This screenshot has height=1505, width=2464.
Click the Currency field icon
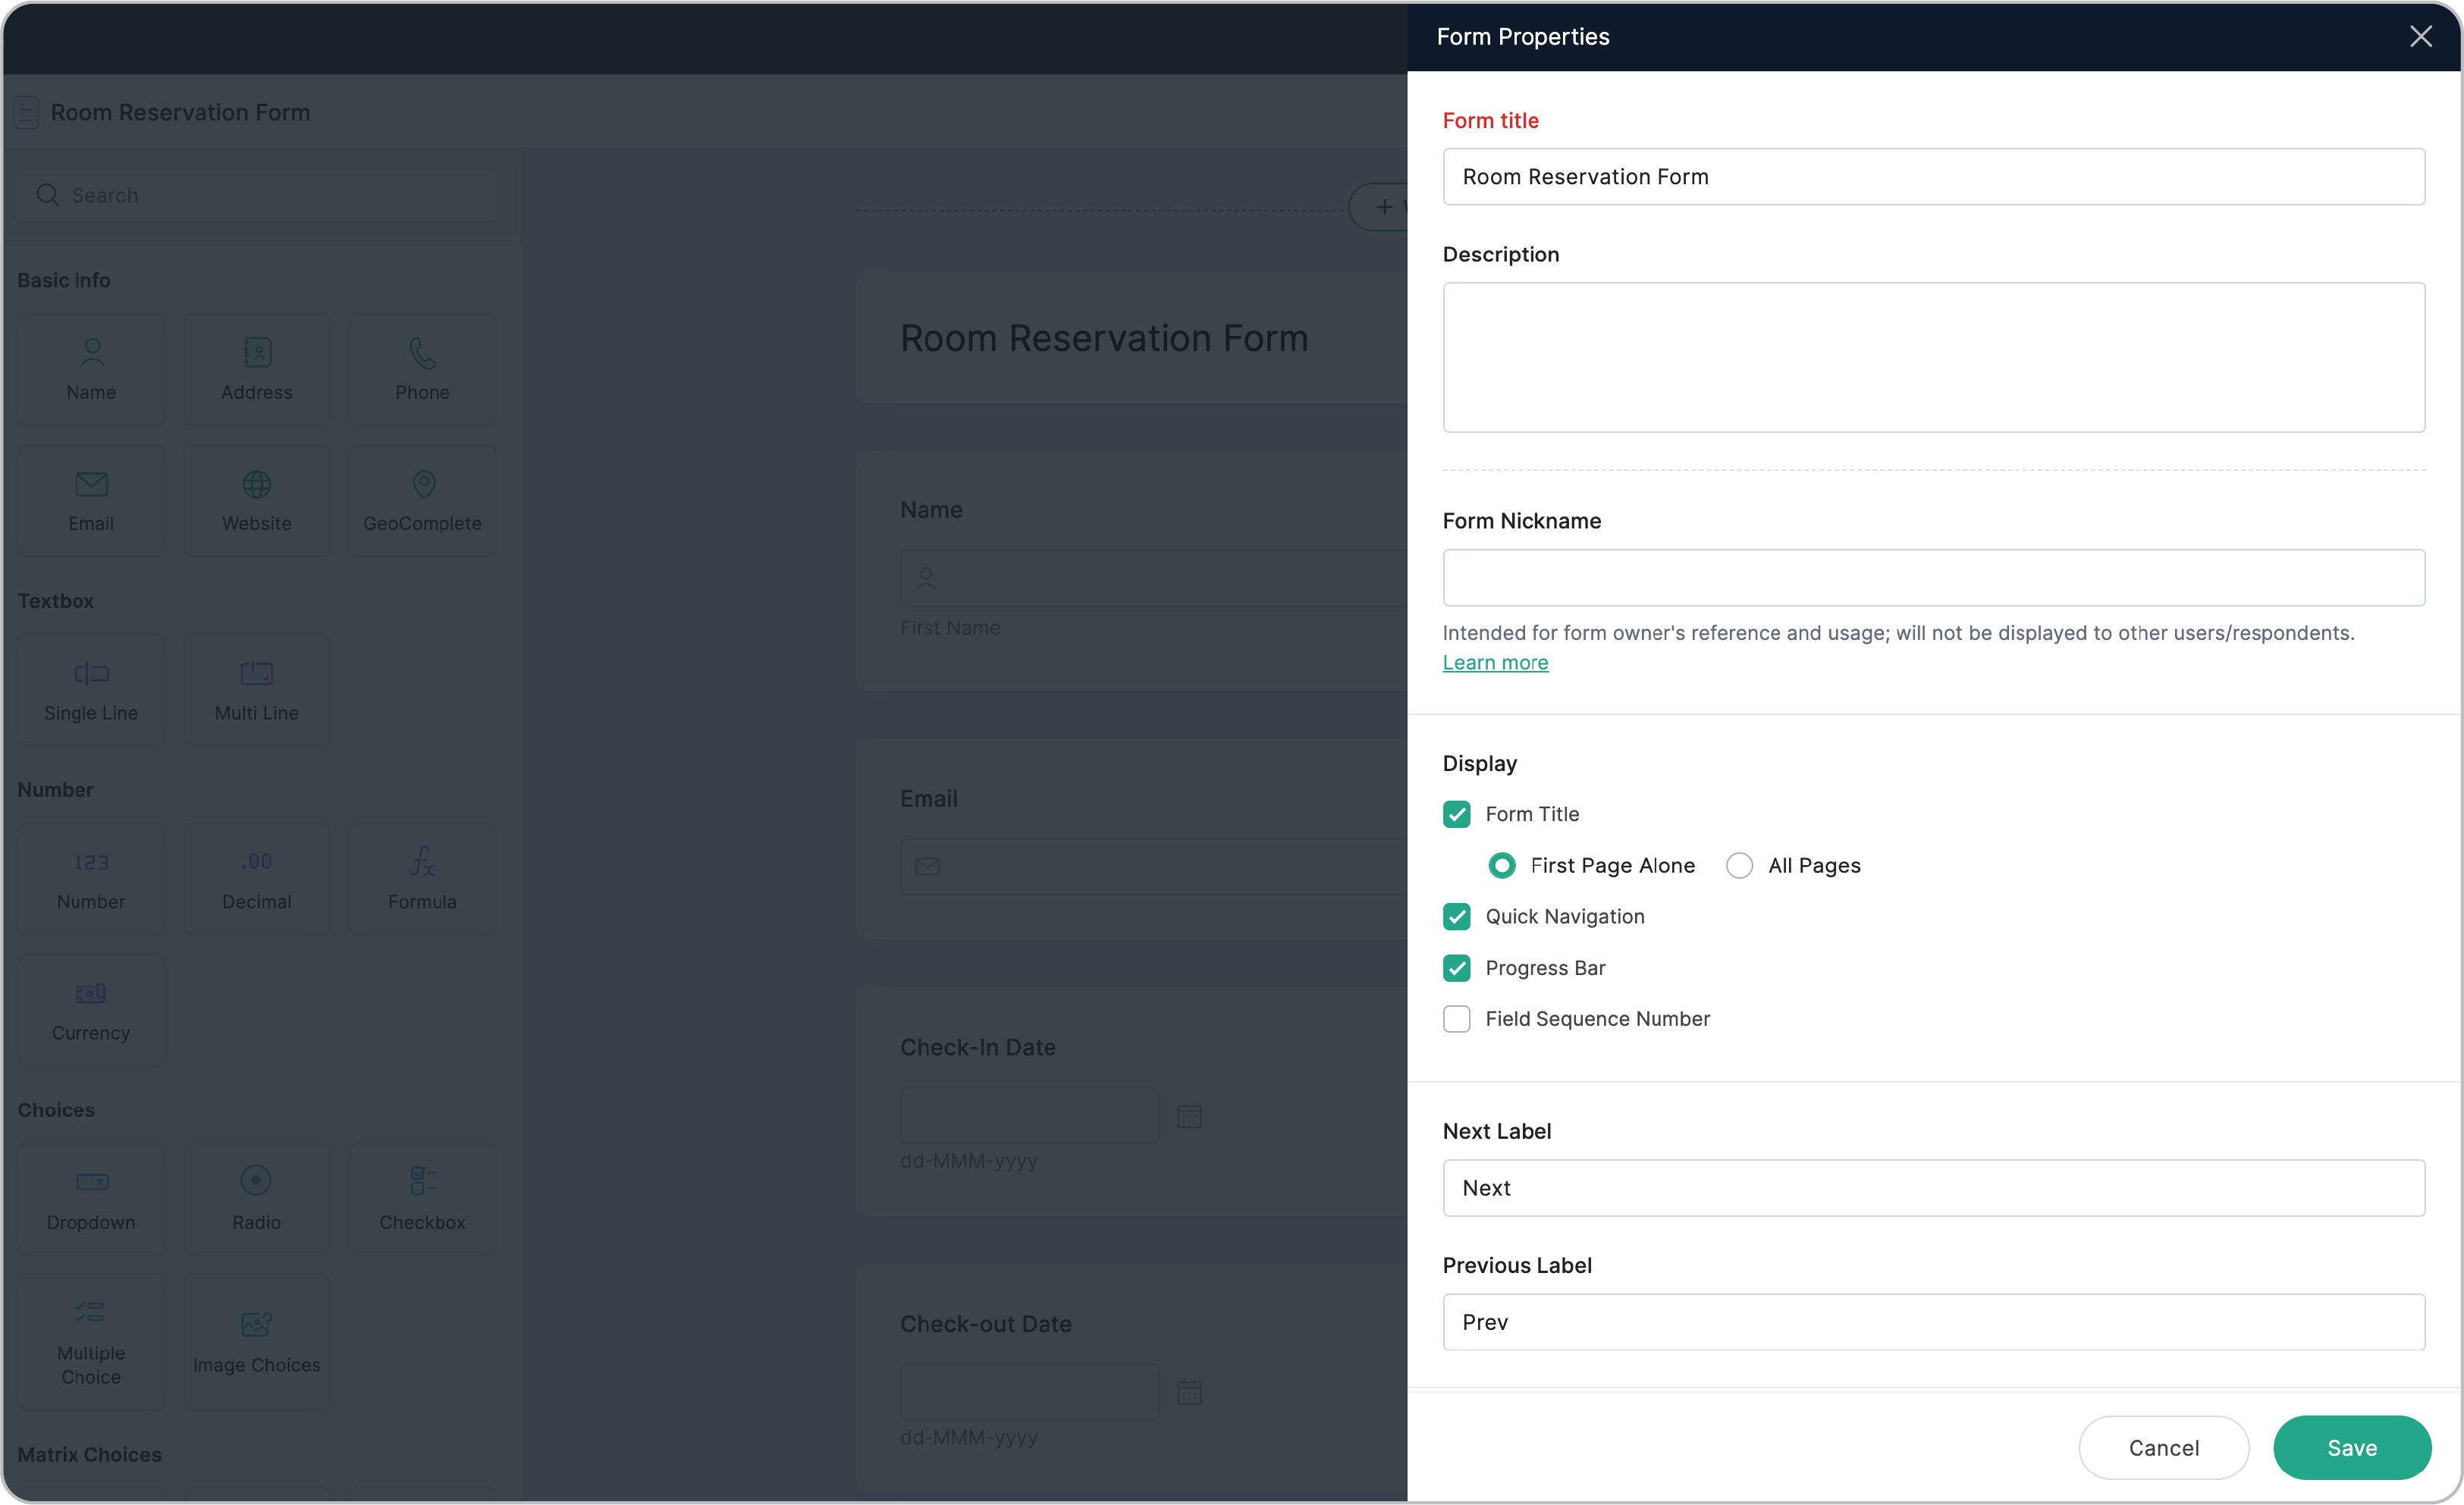tap(91, 994)
